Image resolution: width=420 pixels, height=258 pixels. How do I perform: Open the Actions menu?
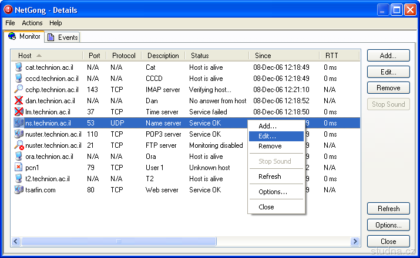32,23
